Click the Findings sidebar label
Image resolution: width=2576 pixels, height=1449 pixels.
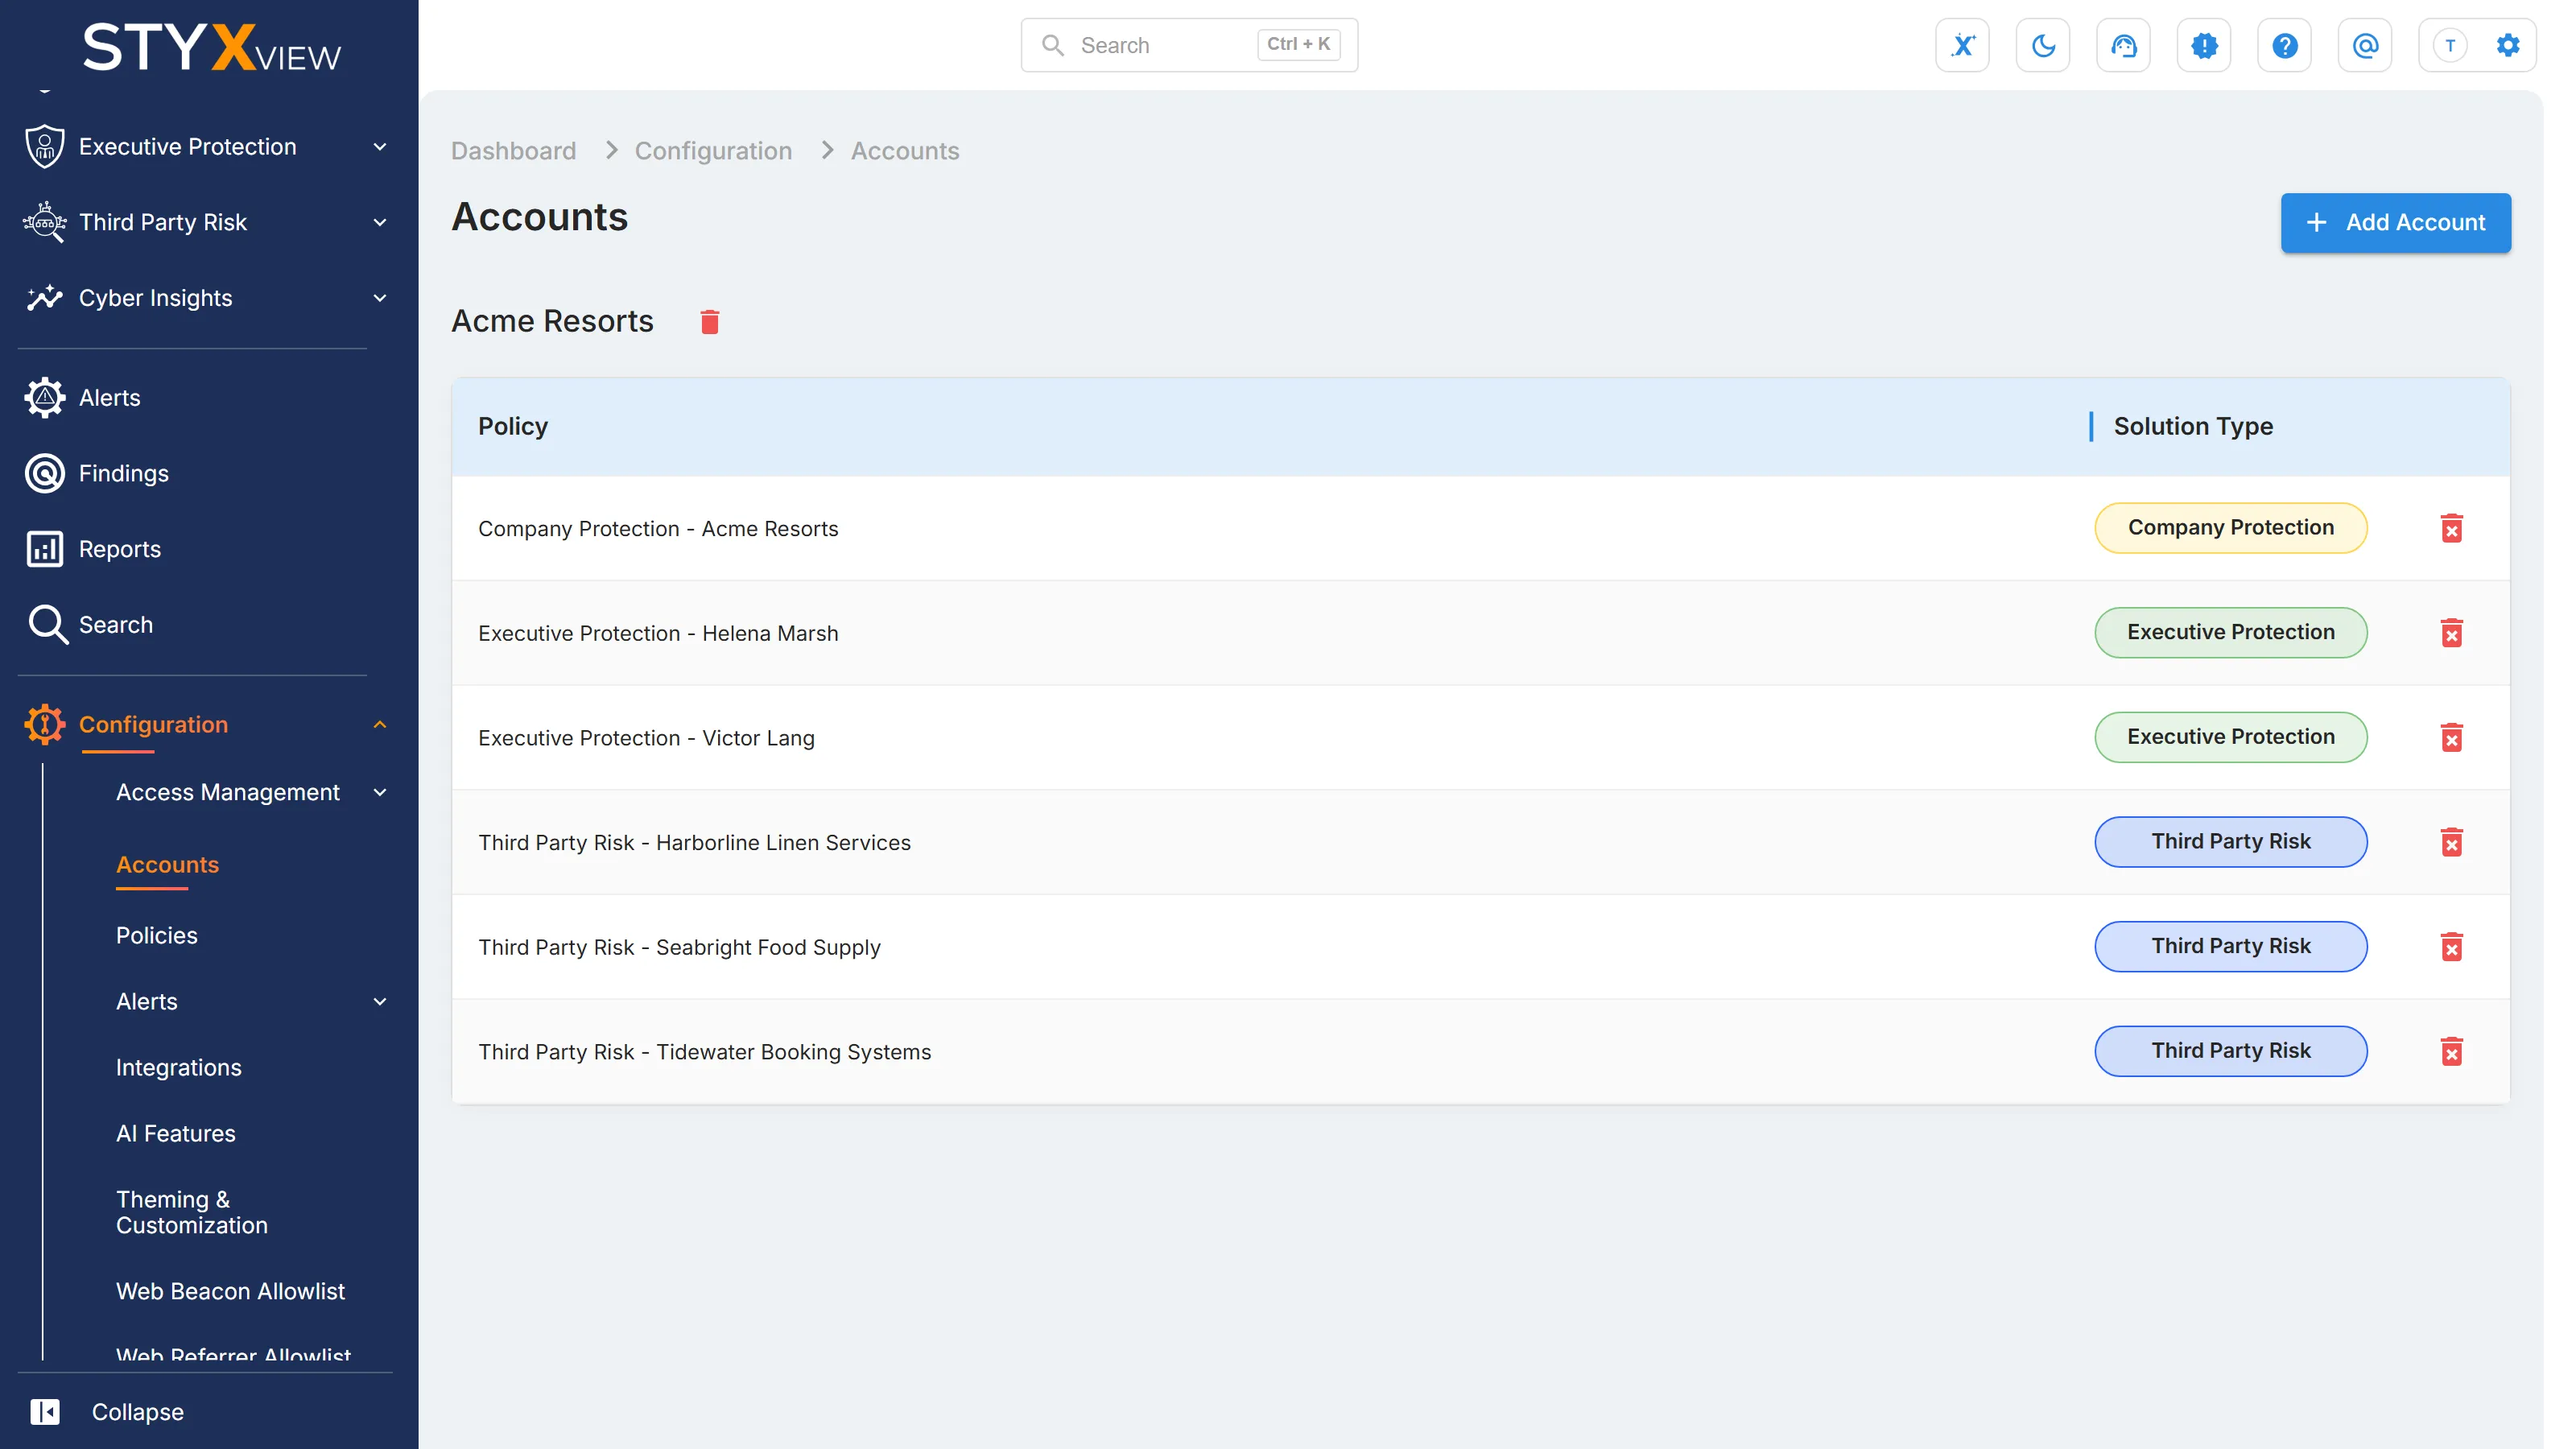(123, 473)
